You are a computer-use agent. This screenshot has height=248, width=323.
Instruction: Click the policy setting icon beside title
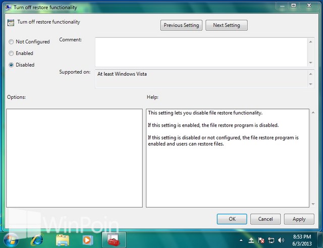point(11,23)
